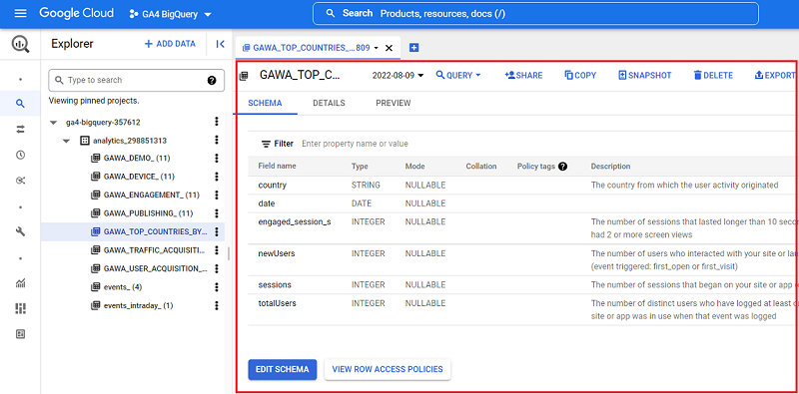Close the GAWA_TOP_COUNTRIES tab
This screenshot has height=394, width=799.
click(389, 48)
